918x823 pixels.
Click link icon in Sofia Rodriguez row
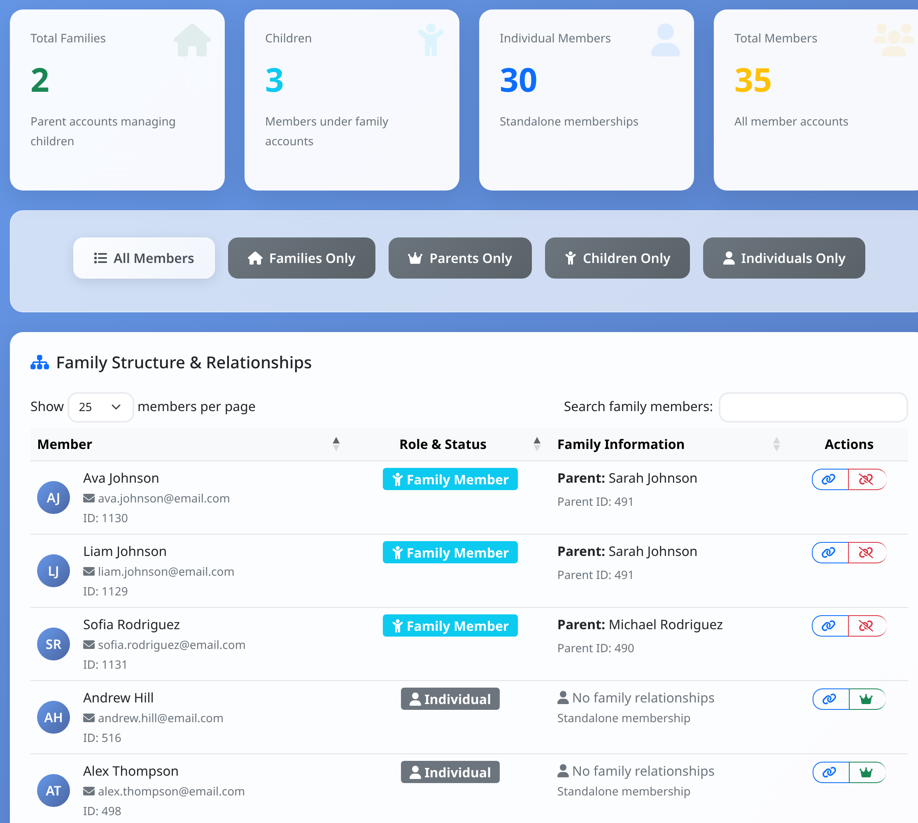click(830, 626)
